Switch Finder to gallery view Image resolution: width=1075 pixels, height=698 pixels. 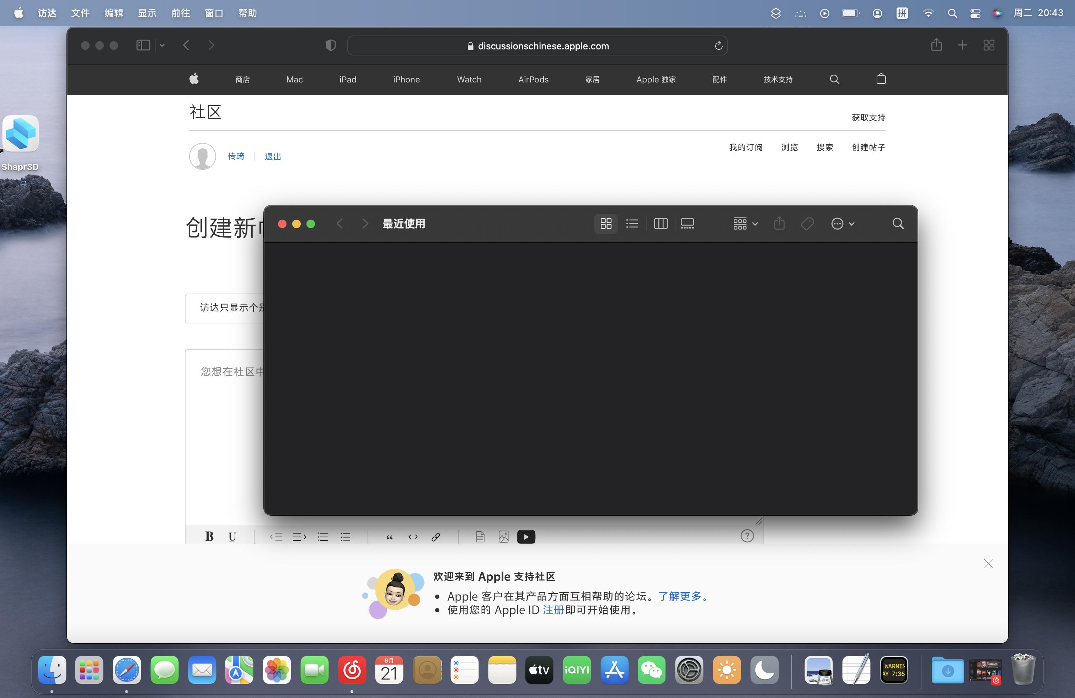[687, 224]
